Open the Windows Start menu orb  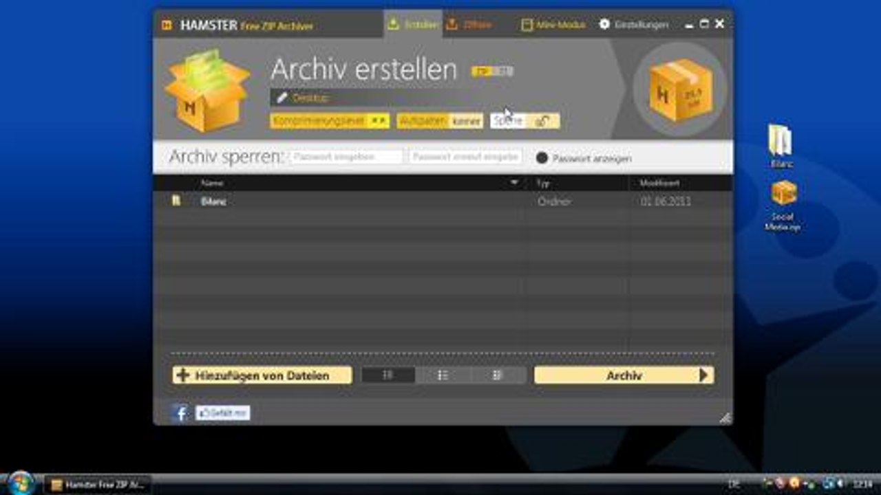click(x=21, y=483)
